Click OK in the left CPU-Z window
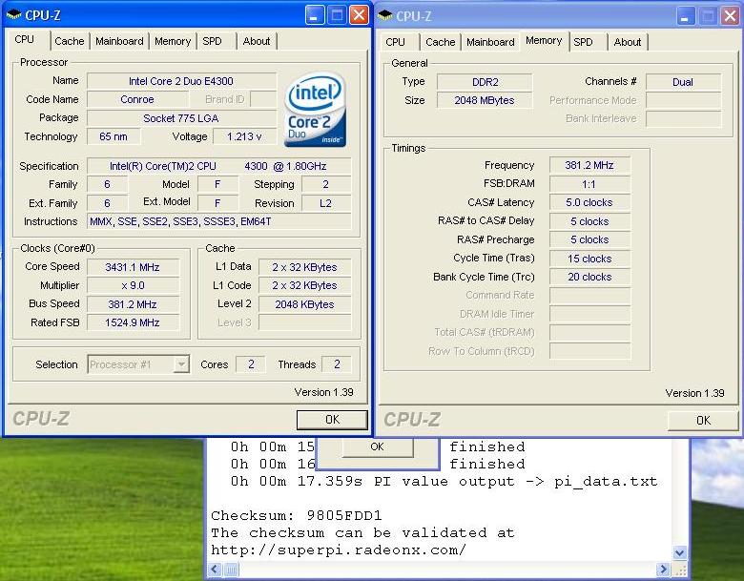Image resolution: width=744 pixels, height=581 pixels. tap(332, 420)
